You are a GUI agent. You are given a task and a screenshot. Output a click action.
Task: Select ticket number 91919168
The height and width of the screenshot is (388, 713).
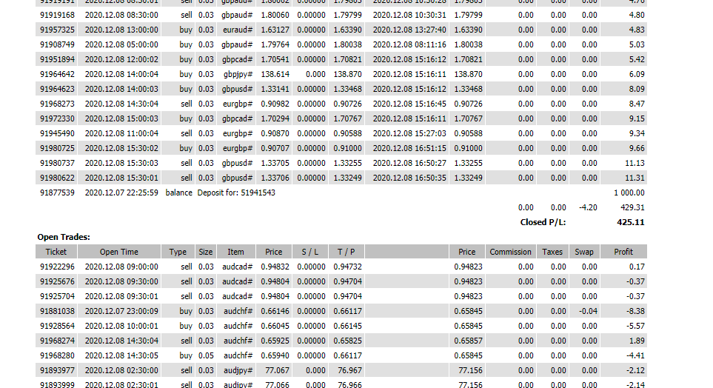[57, 15]
